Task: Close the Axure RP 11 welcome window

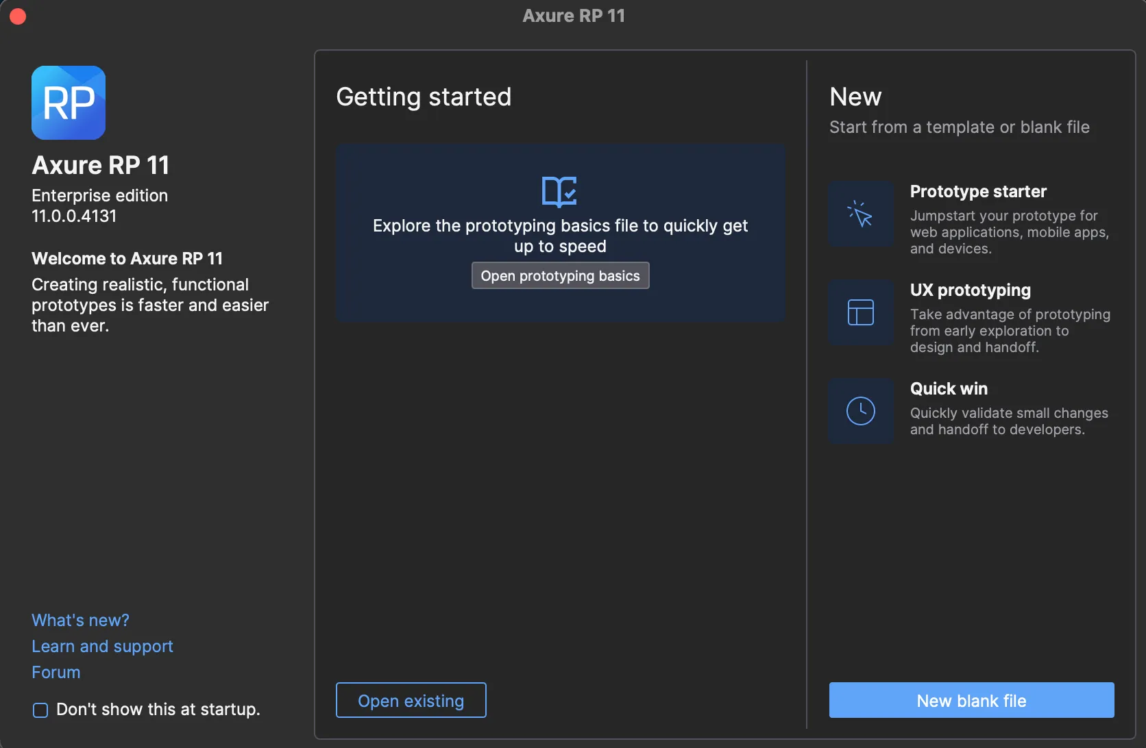Action: [18, 16]
